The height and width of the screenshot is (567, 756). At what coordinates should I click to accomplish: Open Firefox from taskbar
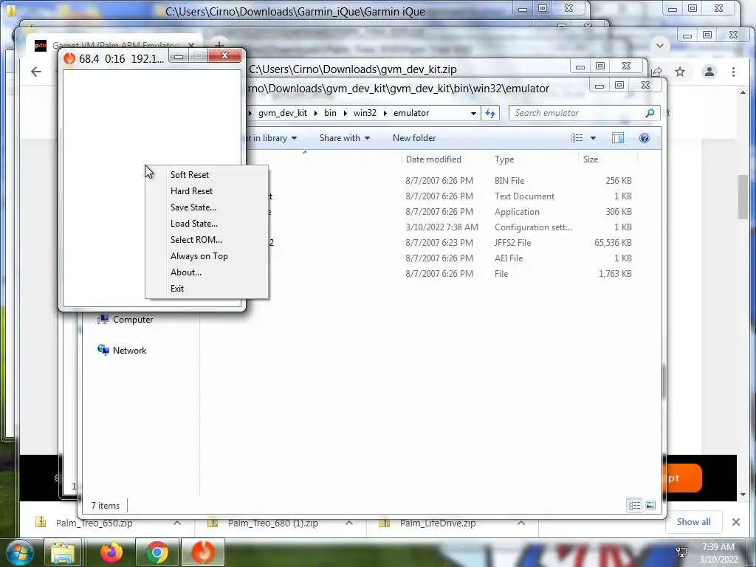pyautogui.click(x=111, y=552)
